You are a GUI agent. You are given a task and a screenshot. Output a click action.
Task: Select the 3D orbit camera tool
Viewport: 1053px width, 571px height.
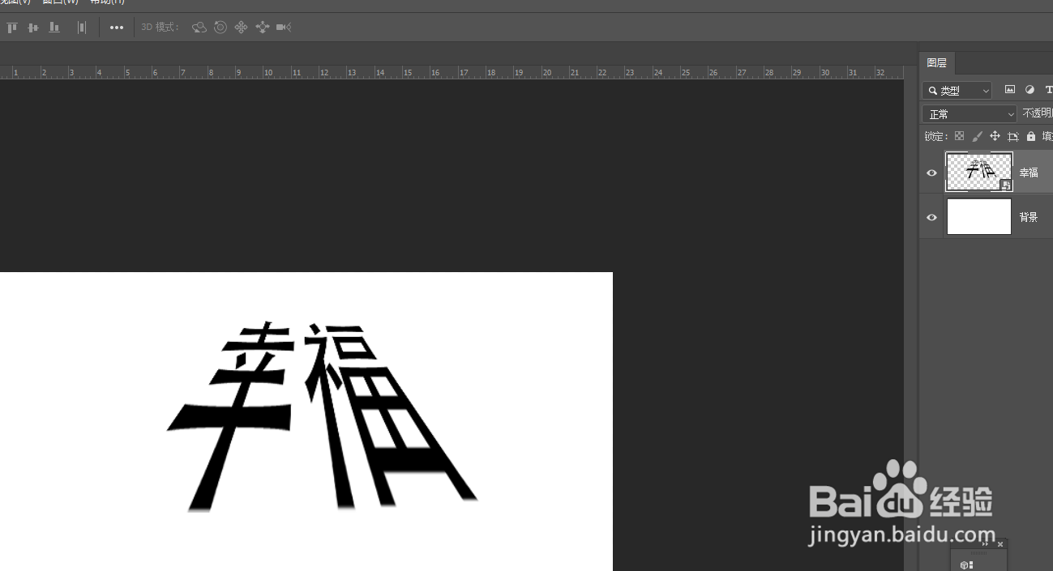[x=199, y=27]
